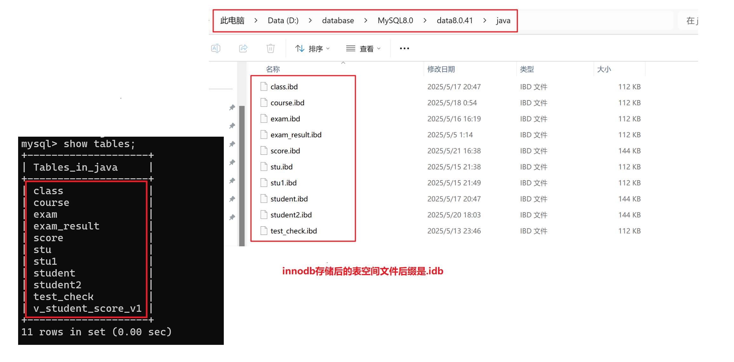Navigate to database folder in breadcrumb
734x362 pixels.
point(338,21)
